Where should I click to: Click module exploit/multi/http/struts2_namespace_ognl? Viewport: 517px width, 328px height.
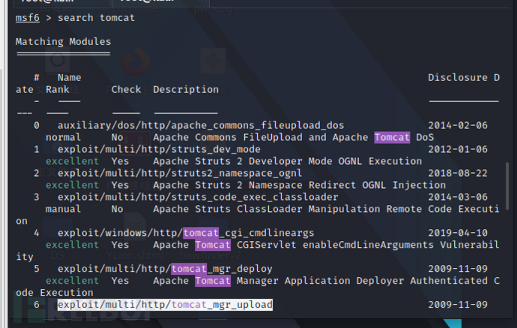pyautogui.click(x=180, y=173)
